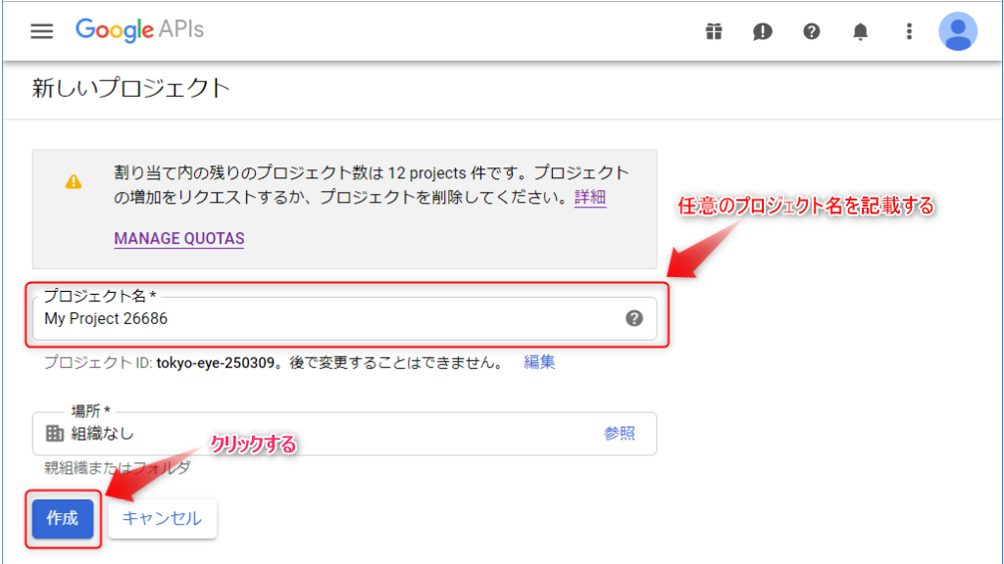Open the 詳細 link in quota notice
Screen dimensions: 1004x564
(x=589, y=198)
